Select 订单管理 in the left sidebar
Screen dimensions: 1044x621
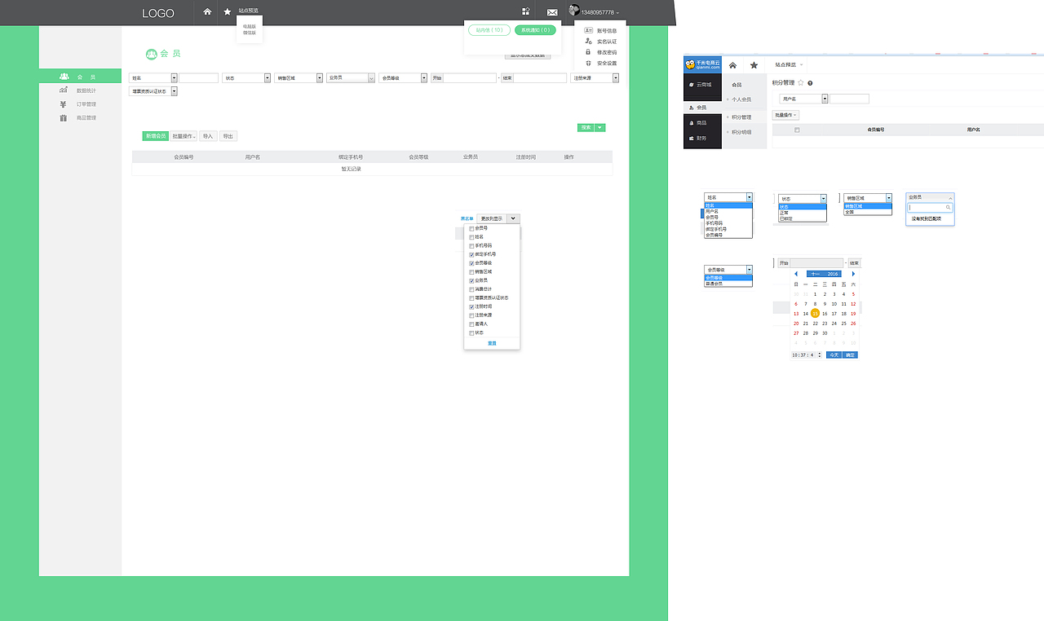click(x=86, y=104)
